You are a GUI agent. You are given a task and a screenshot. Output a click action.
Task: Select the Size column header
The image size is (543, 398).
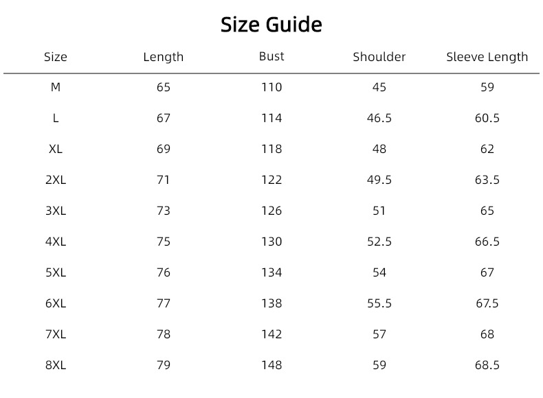click(56, 57)
